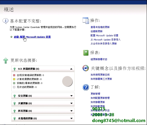The height and width of the screenshot is (125, 147).
Task: Click the 更新状态摘要 heading
Action: [24, 60]
